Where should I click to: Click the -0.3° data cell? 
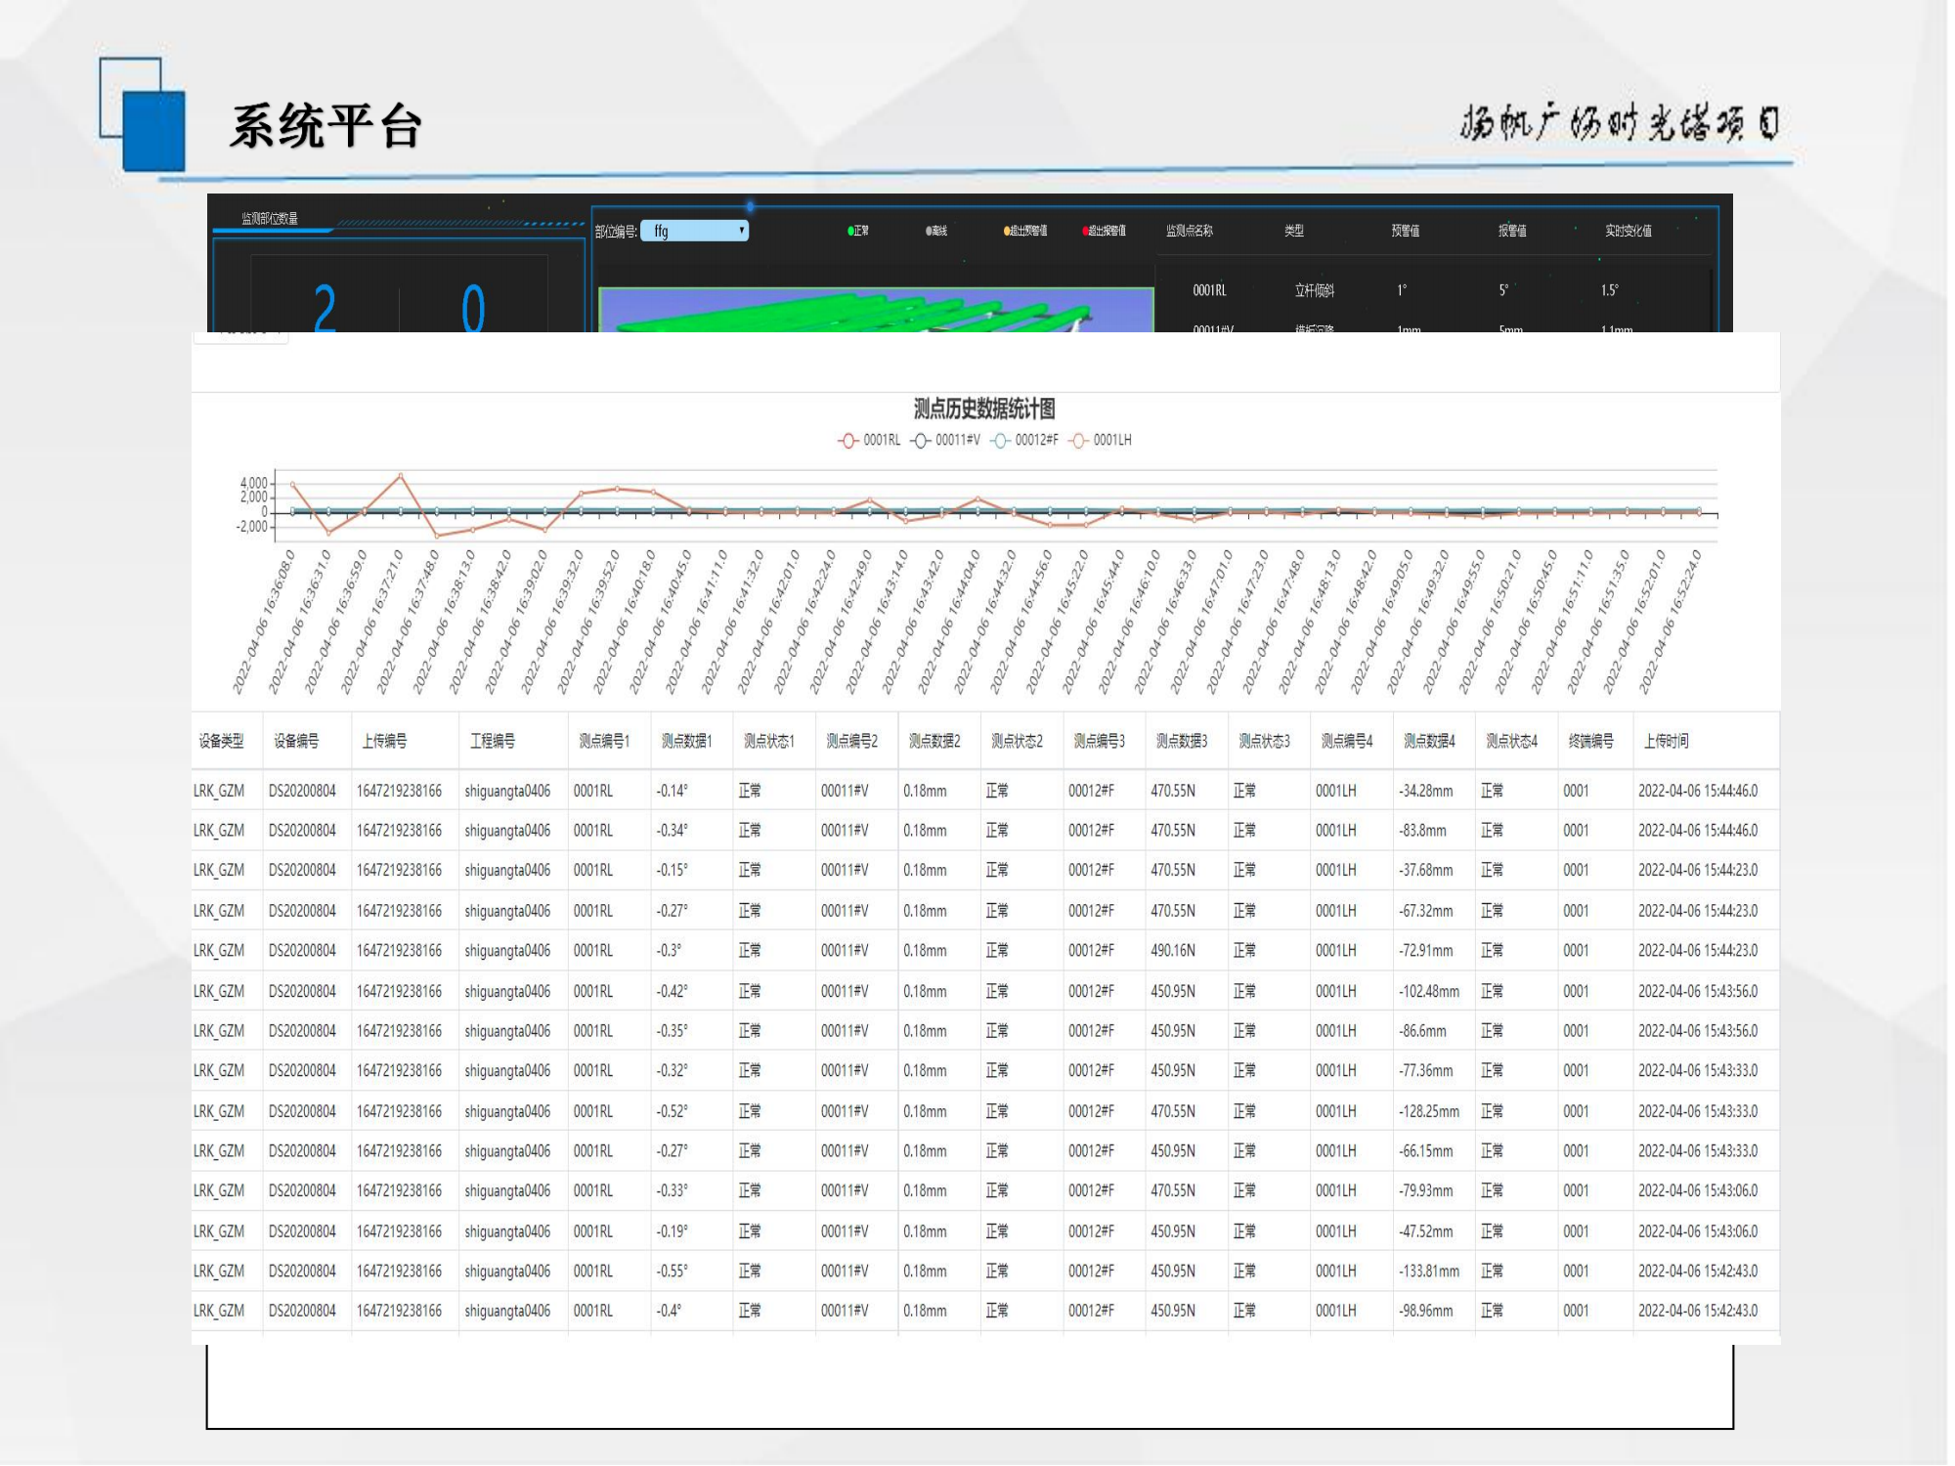[x=669, y=950]
